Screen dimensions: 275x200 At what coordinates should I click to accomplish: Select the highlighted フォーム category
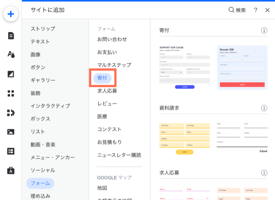pos(40,183)
